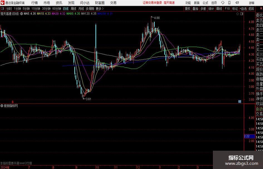This screenshot has width=263, height=169.
Task: Switch to 1分钟 period
Action: click(x=17, y=9)
